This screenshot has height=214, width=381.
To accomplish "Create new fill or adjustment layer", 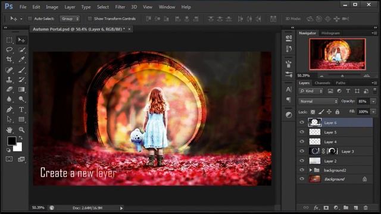I will coord(336,207).
